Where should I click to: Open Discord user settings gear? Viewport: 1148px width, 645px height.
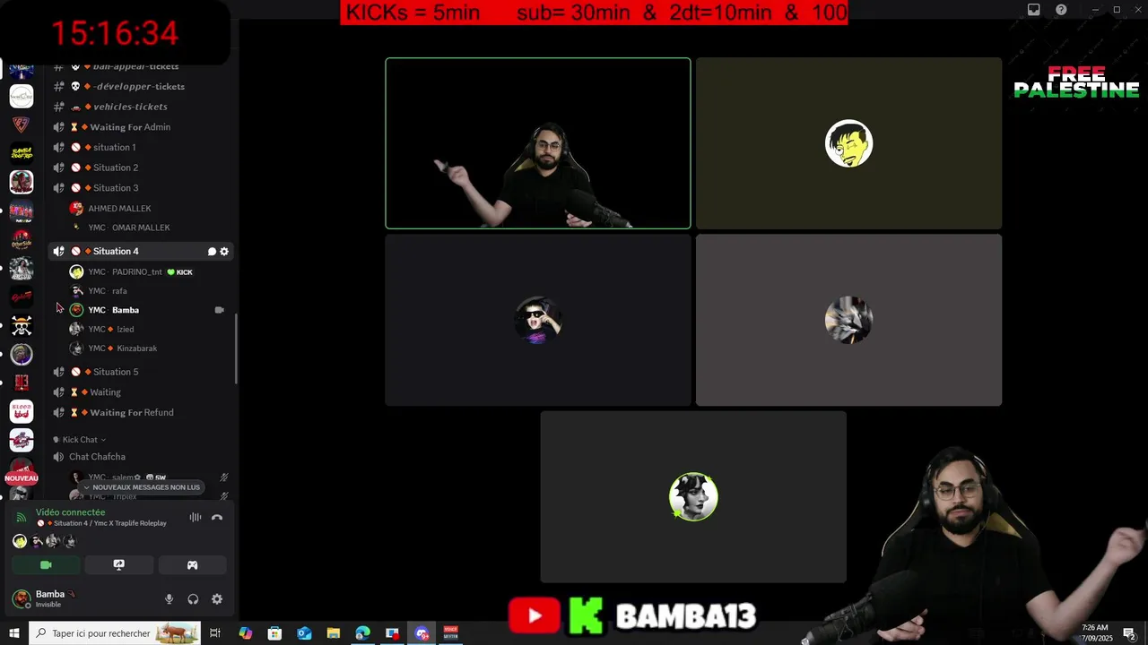(217, 599)
